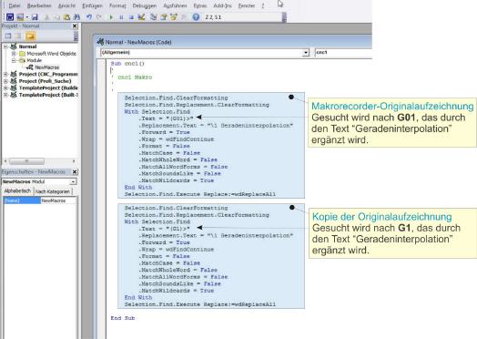
Task: Expand the Project (CNC_Programm node
Action: [x=5, y=74]
